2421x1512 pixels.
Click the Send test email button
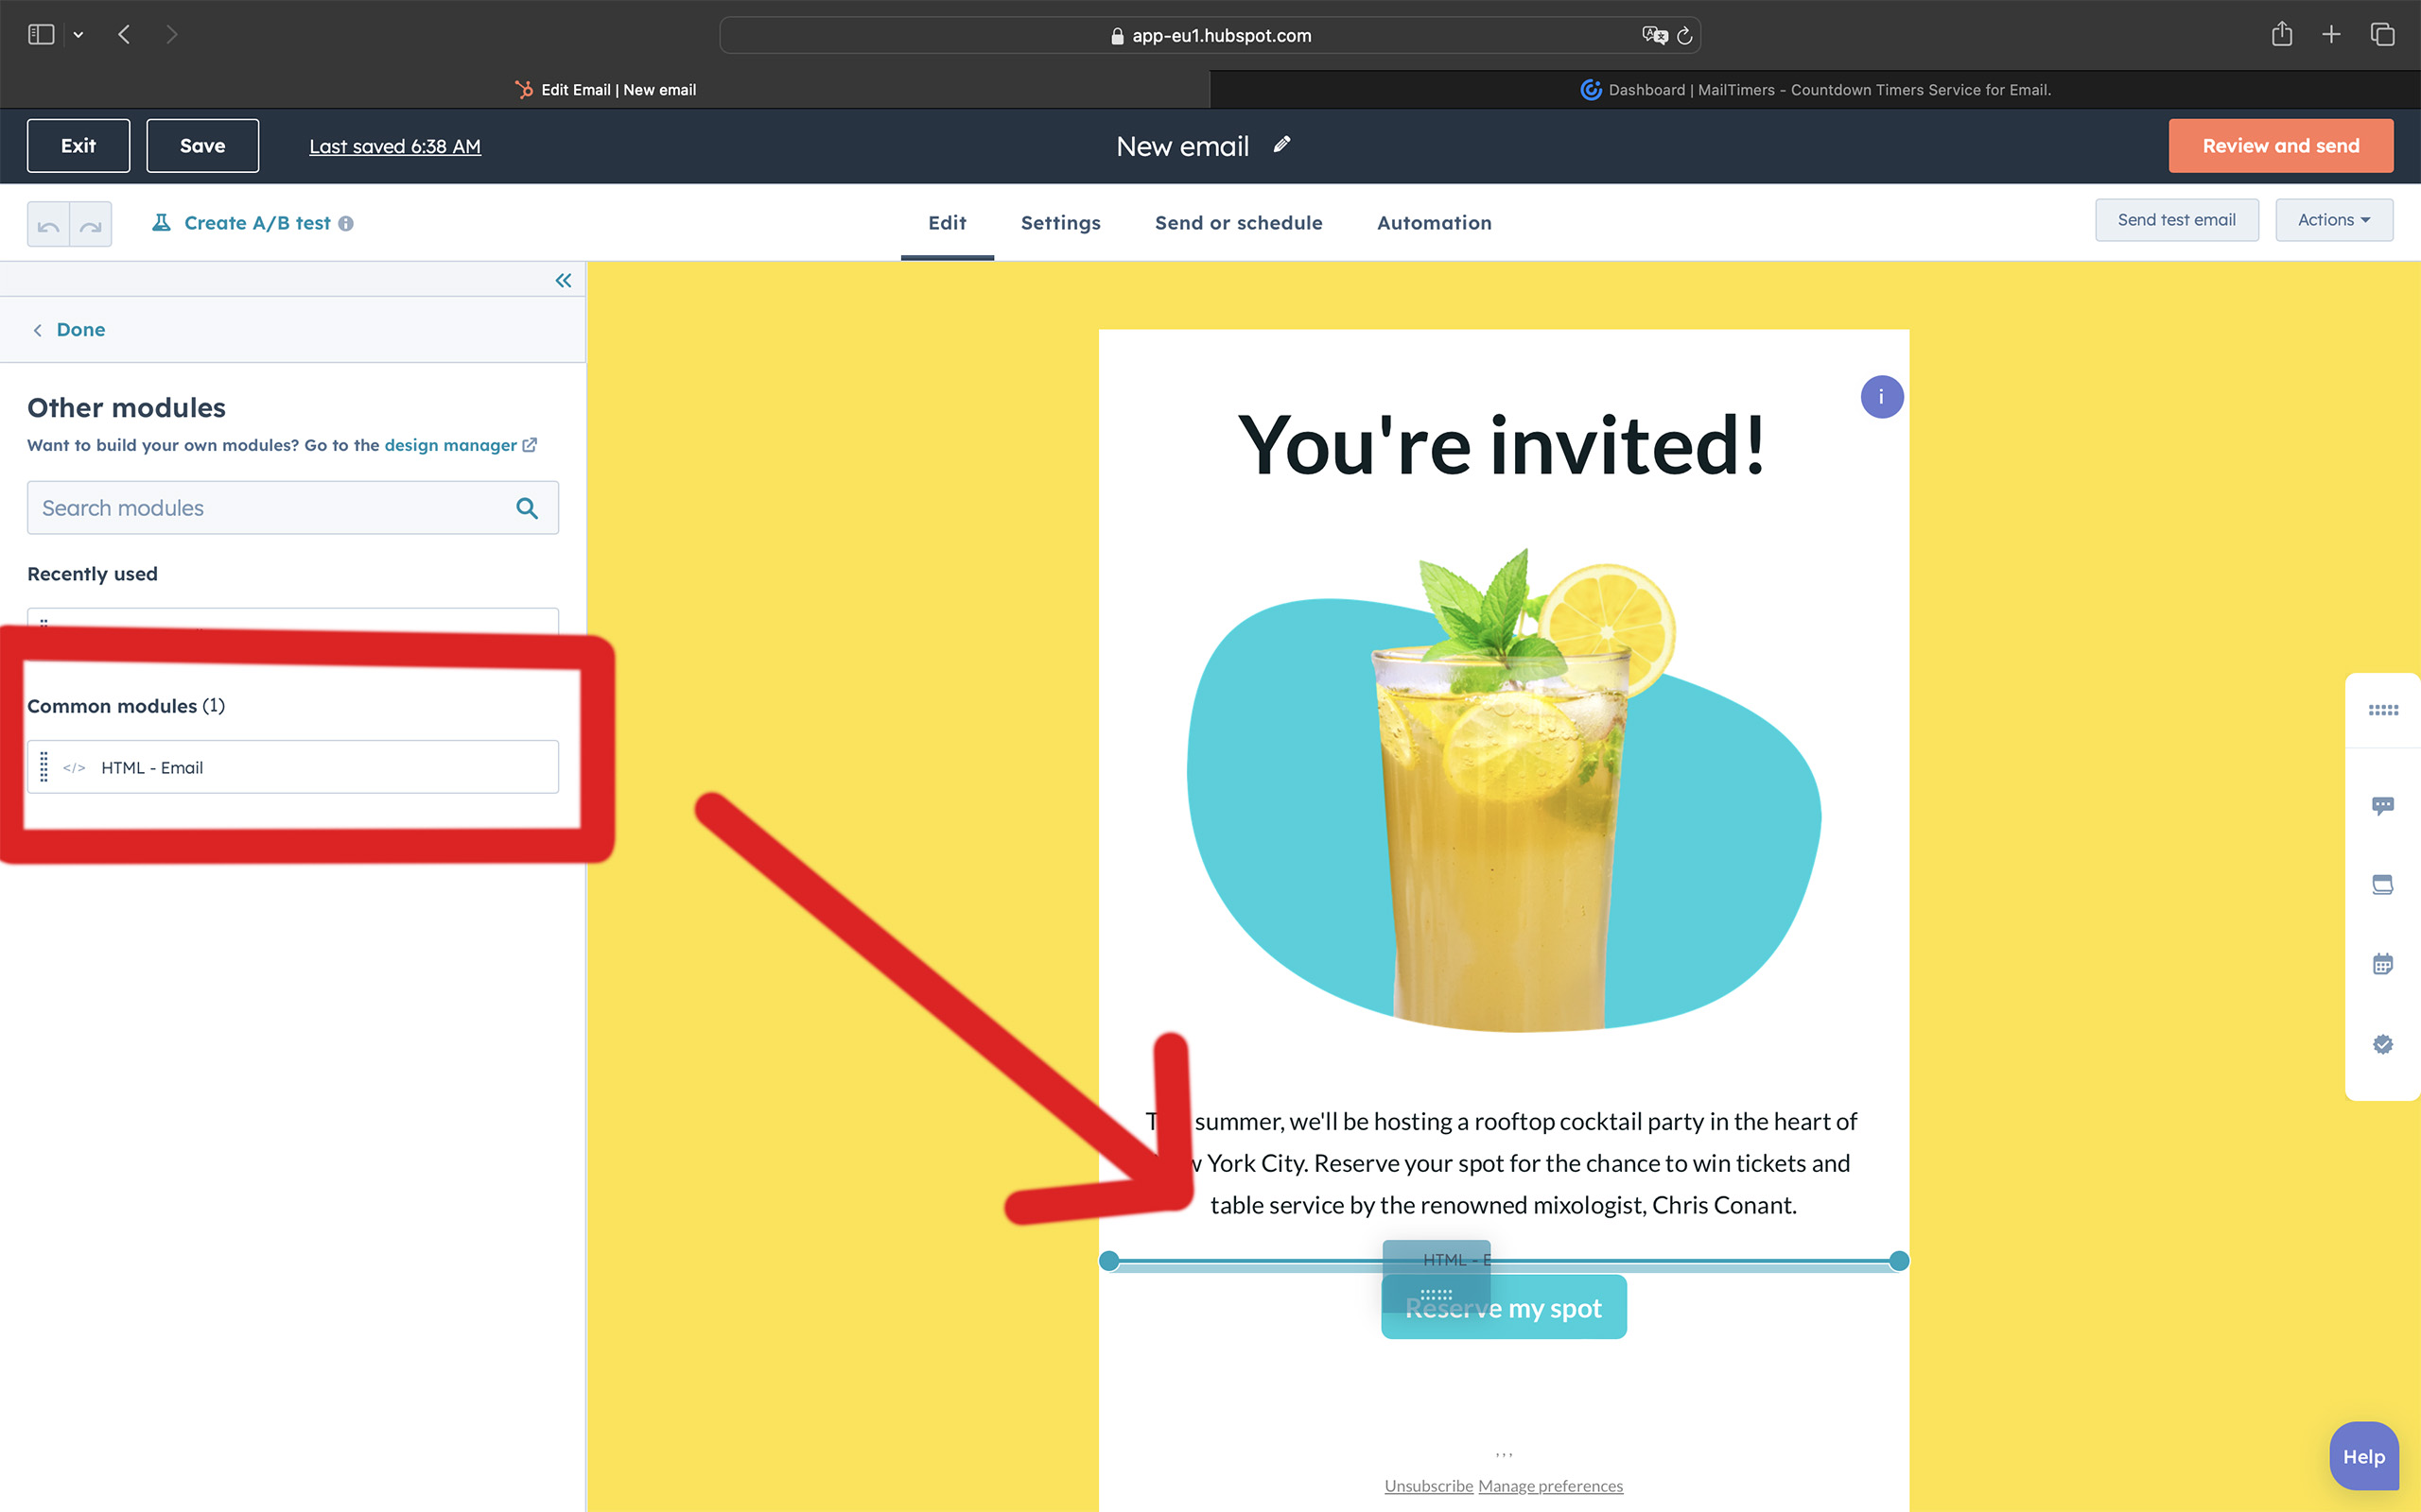point(2176,220)
